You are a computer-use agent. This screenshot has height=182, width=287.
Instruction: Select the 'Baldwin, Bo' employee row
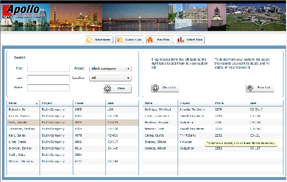click(x=73, y=109)
